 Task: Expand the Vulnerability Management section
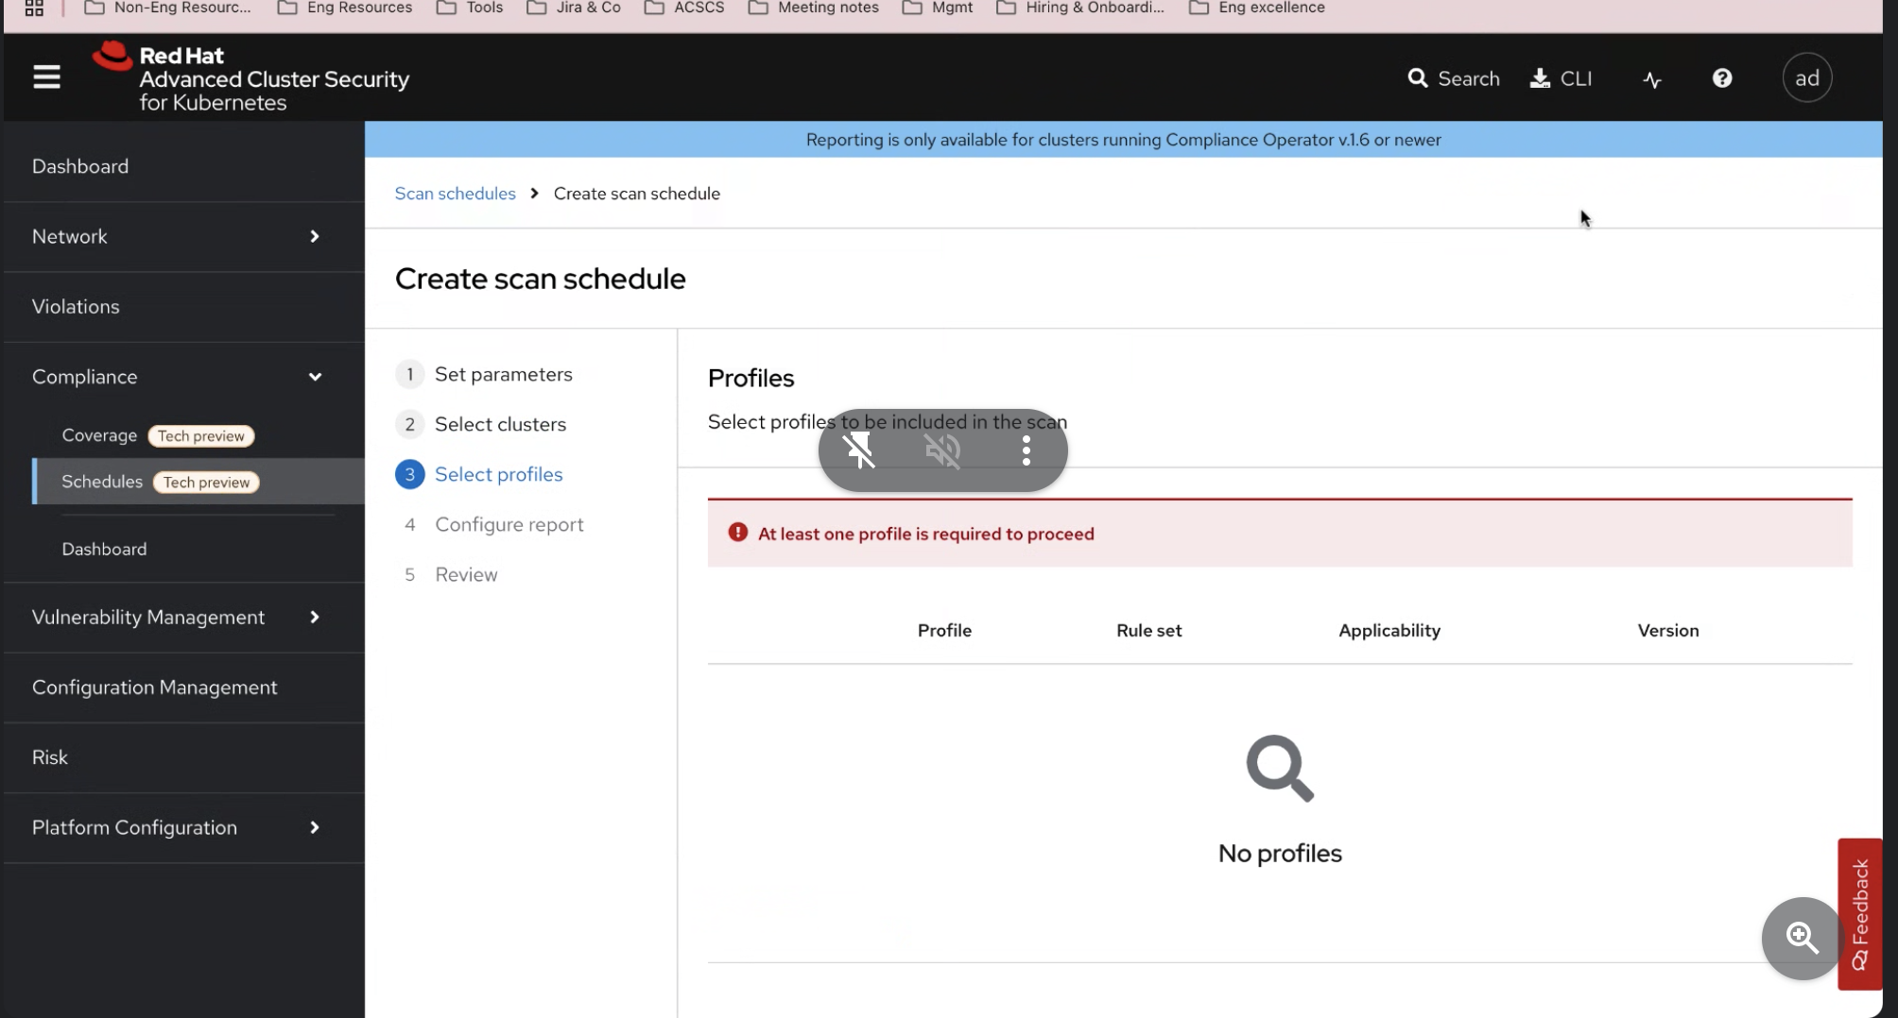pos(315,617)
